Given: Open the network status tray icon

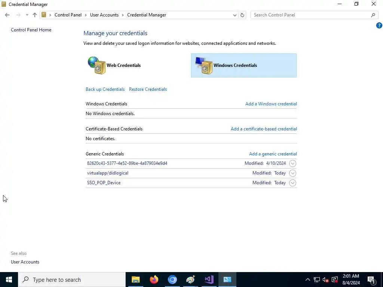Looking at the screenshot, I should click(317, 280).
